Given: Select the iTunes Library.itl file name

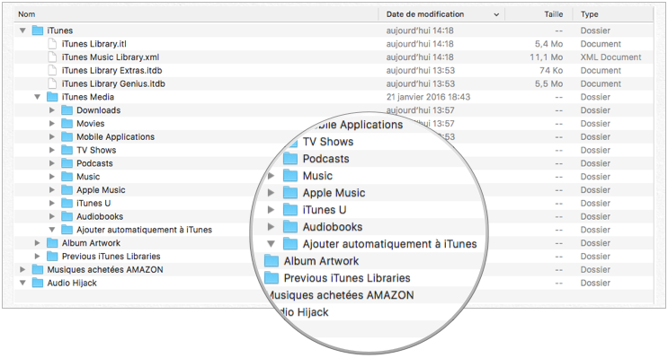Looking at the screenshot, I should tap(94, 44).
